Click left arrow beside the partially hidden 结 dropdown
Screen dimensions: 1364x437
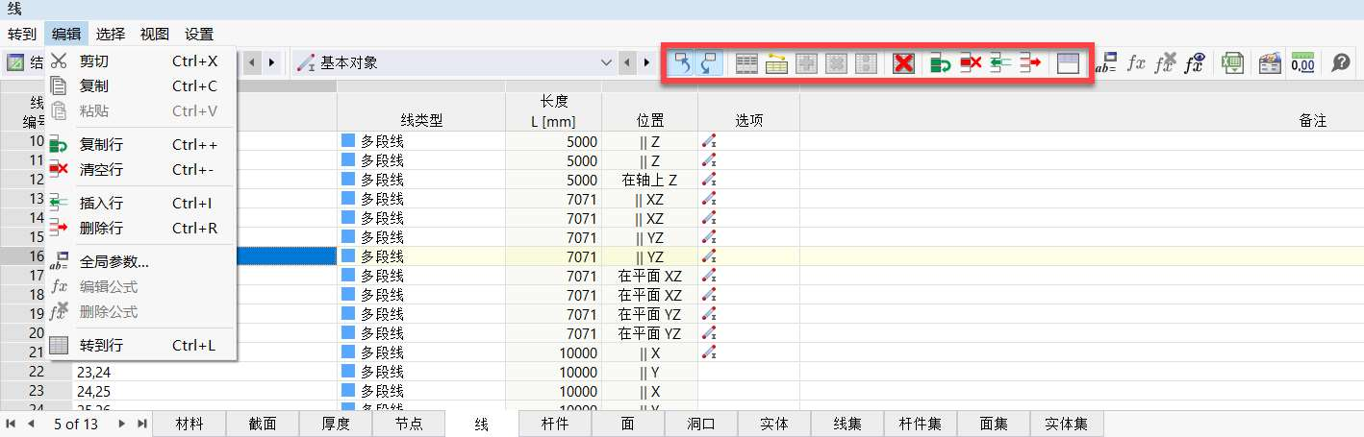click(x=253, y=63)
